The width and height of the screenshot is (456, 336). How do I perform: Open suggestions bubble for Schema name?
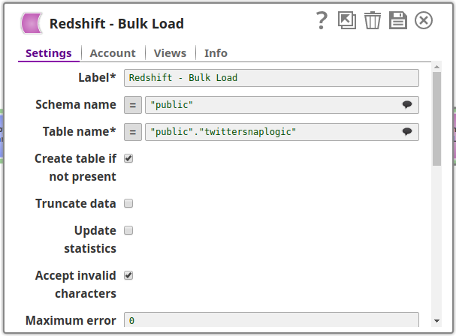click(x=407, y=104)
